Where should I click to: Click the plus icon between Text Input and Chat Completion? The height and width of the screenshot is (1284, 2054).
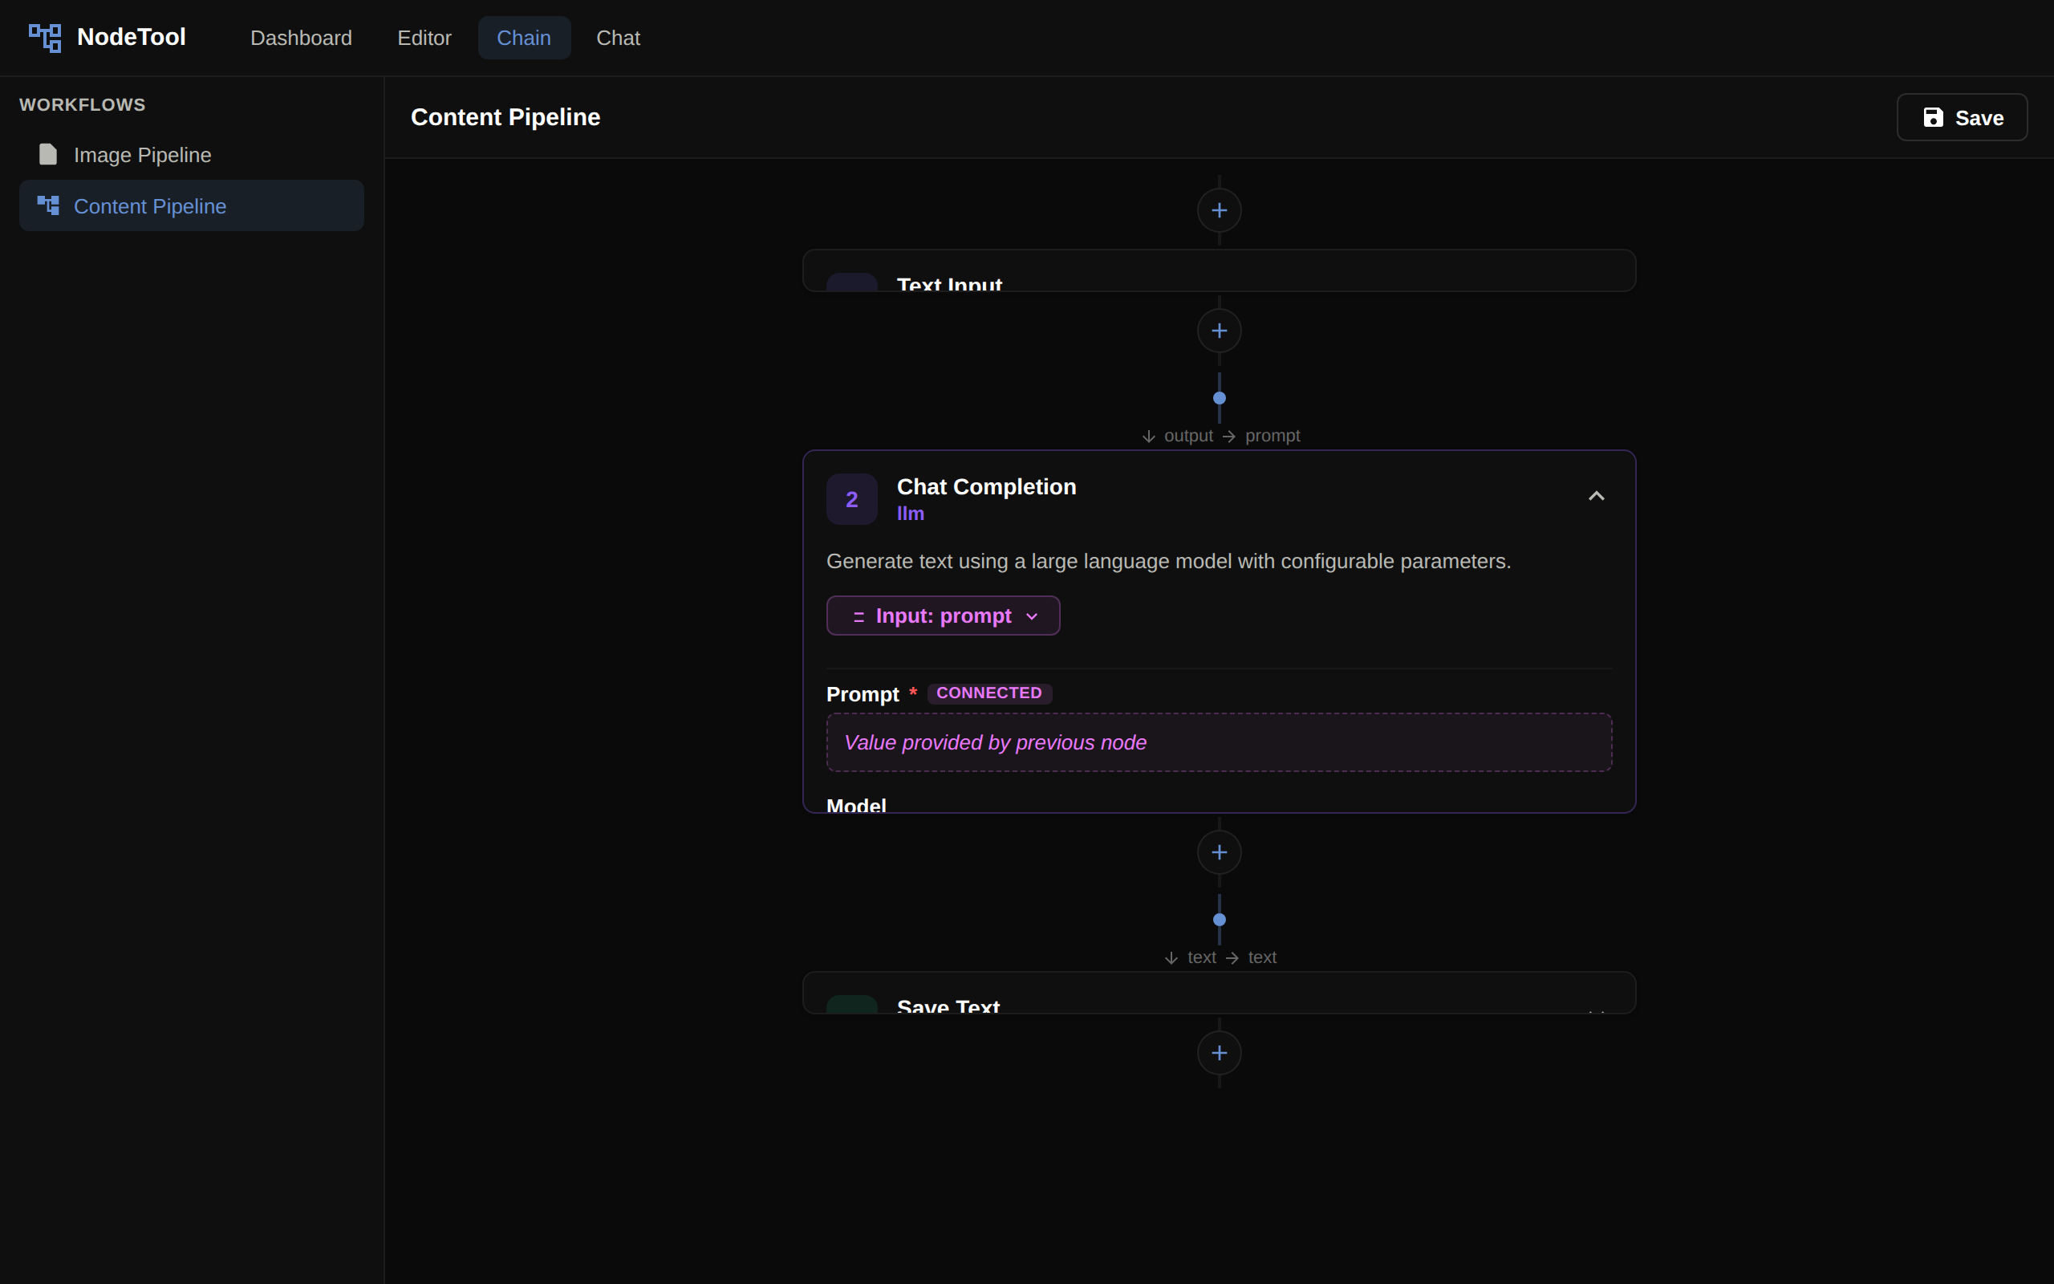(1219, 331)
